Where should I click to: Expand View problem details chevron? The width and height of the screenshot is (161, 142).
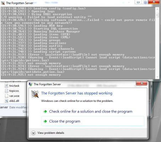(33, 133)
